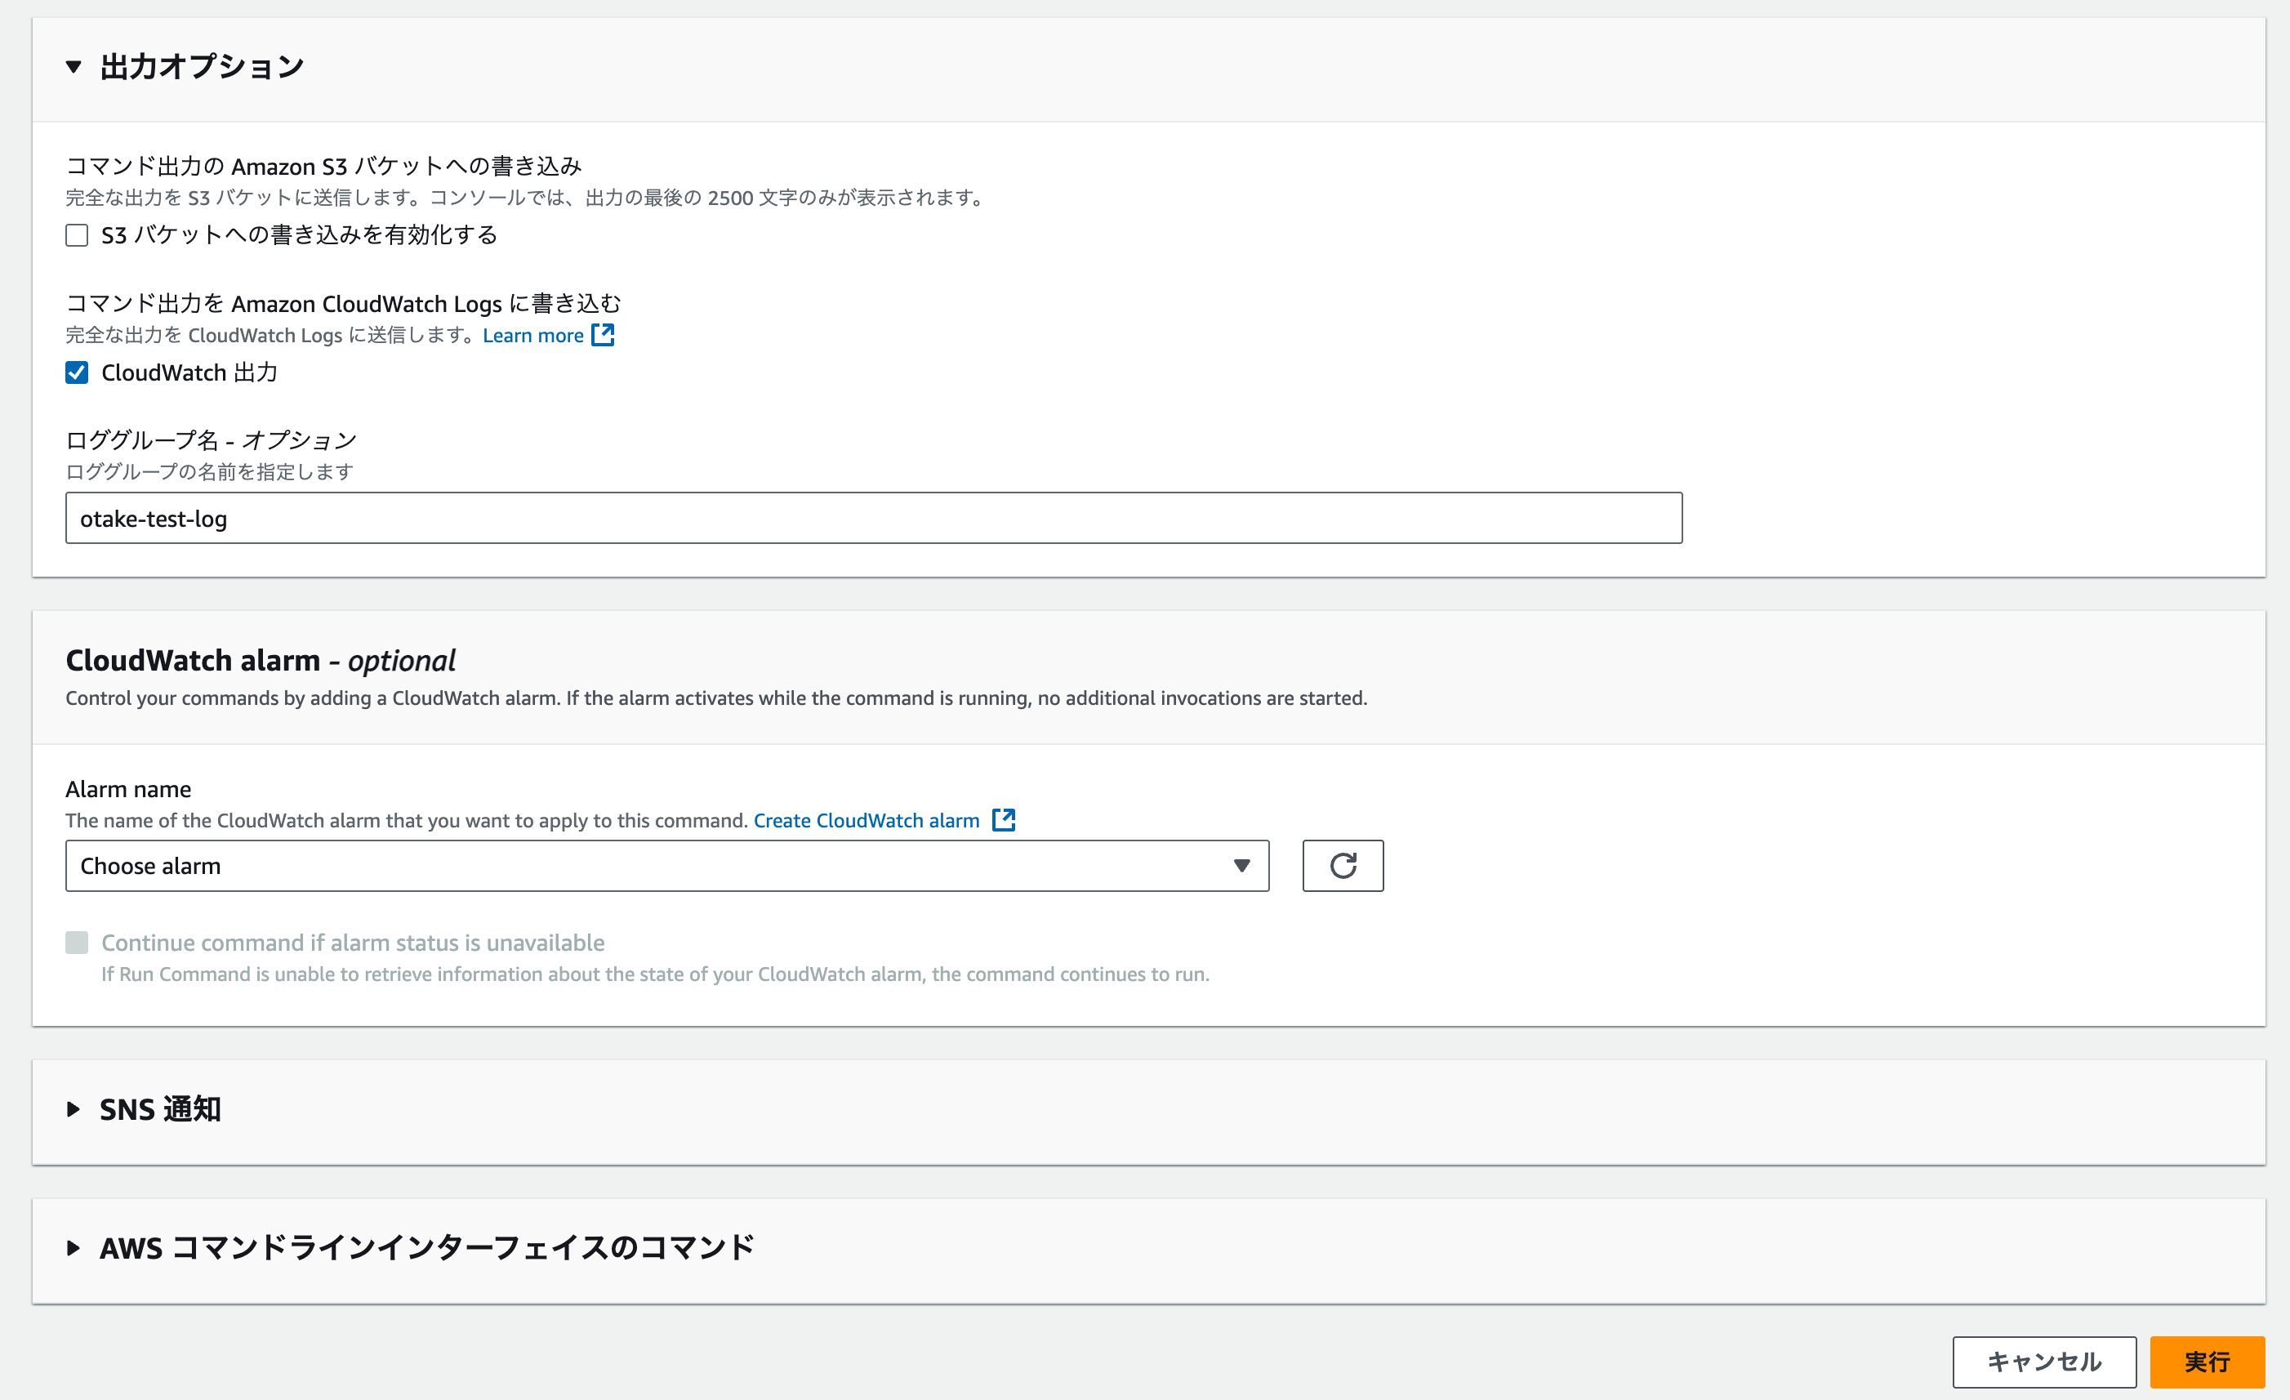Click the ロググループの名前を指定します hint text
The height and width of the screenshot is (1400, 2290).
tap(209, 472)
